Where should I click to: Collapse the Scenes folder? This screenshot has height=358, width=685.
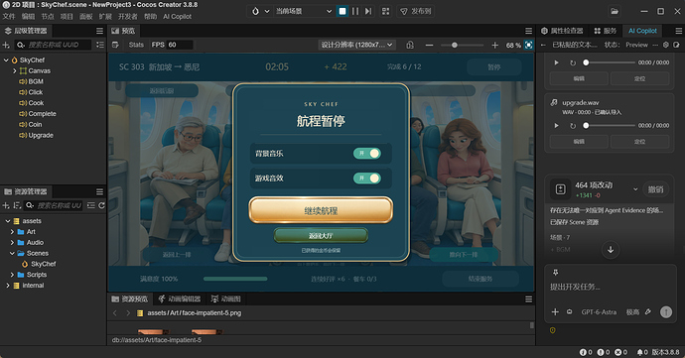12,253
